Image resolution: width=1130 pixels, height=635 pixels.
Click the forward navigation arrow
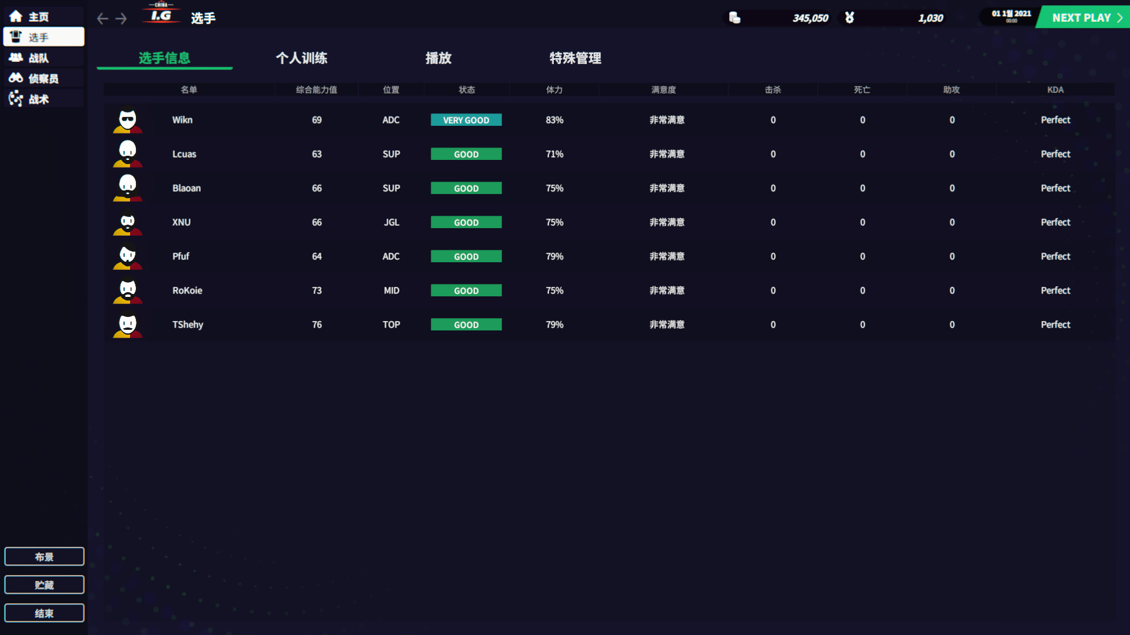point(121,19)
